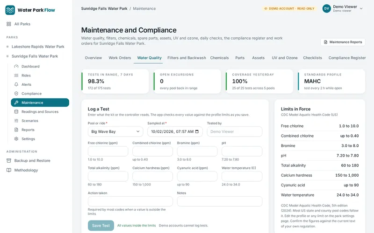Screen dimensions: 374x233
Task: Switch to the Overview tab
Action: (93, 58)
